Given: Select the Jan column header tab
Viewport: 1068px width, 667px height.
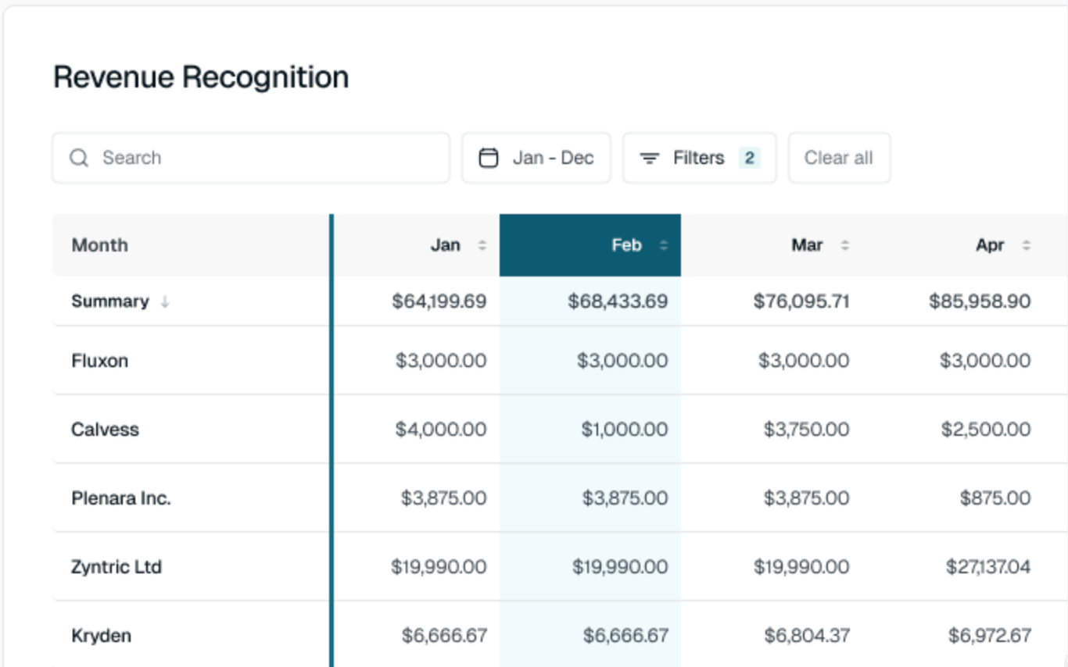Looking at the screenshot, I should pos(446,244).
